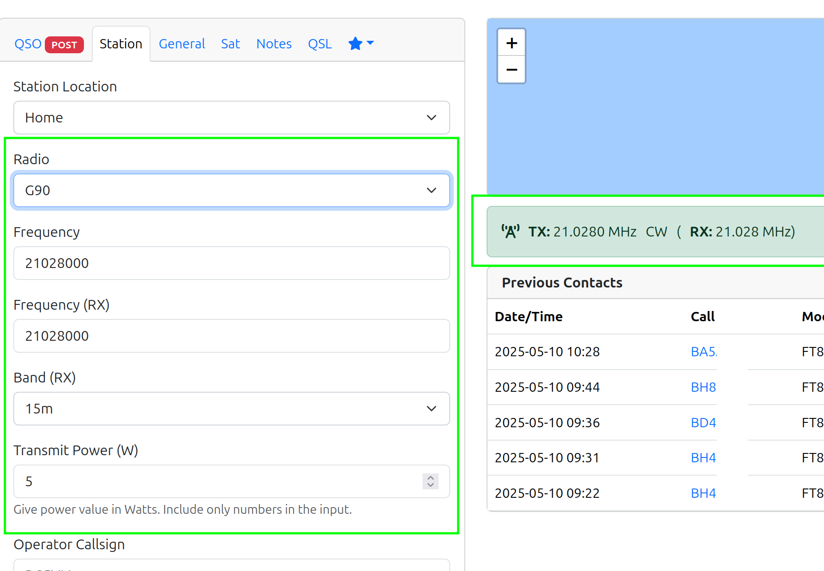
Task: Zoom out on the map
Action: tap(511, 70)
